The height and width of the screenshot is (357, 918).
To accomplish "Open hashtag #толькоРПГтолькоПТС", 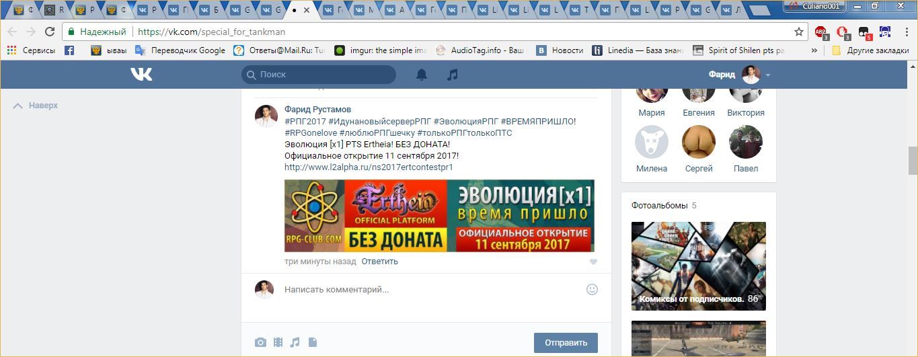I will point(465,133).
